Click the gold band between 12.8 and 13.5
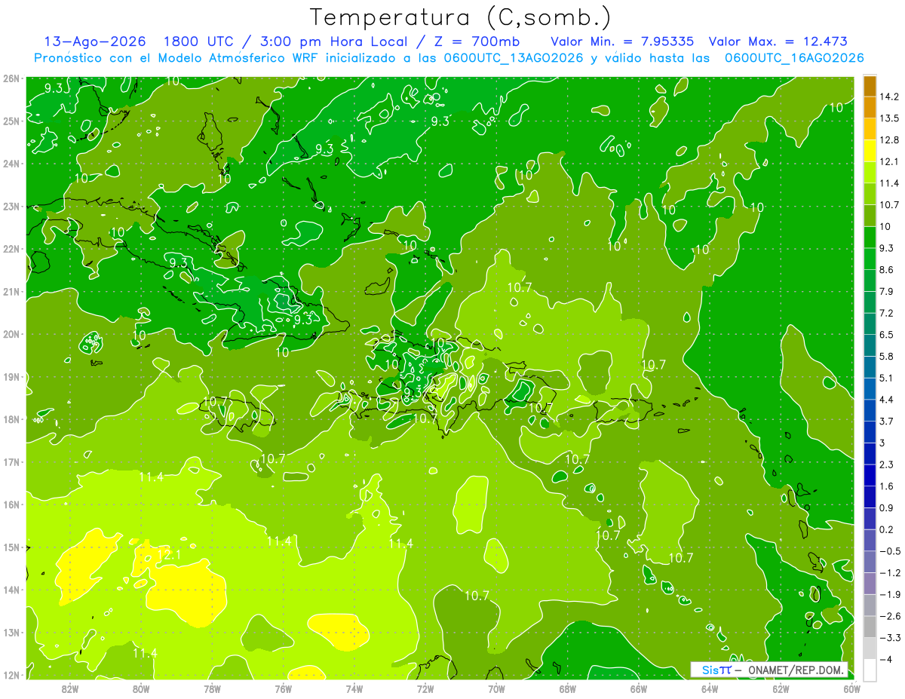The height and width of the screenshot is (699, 905). (x=870, y=130)
